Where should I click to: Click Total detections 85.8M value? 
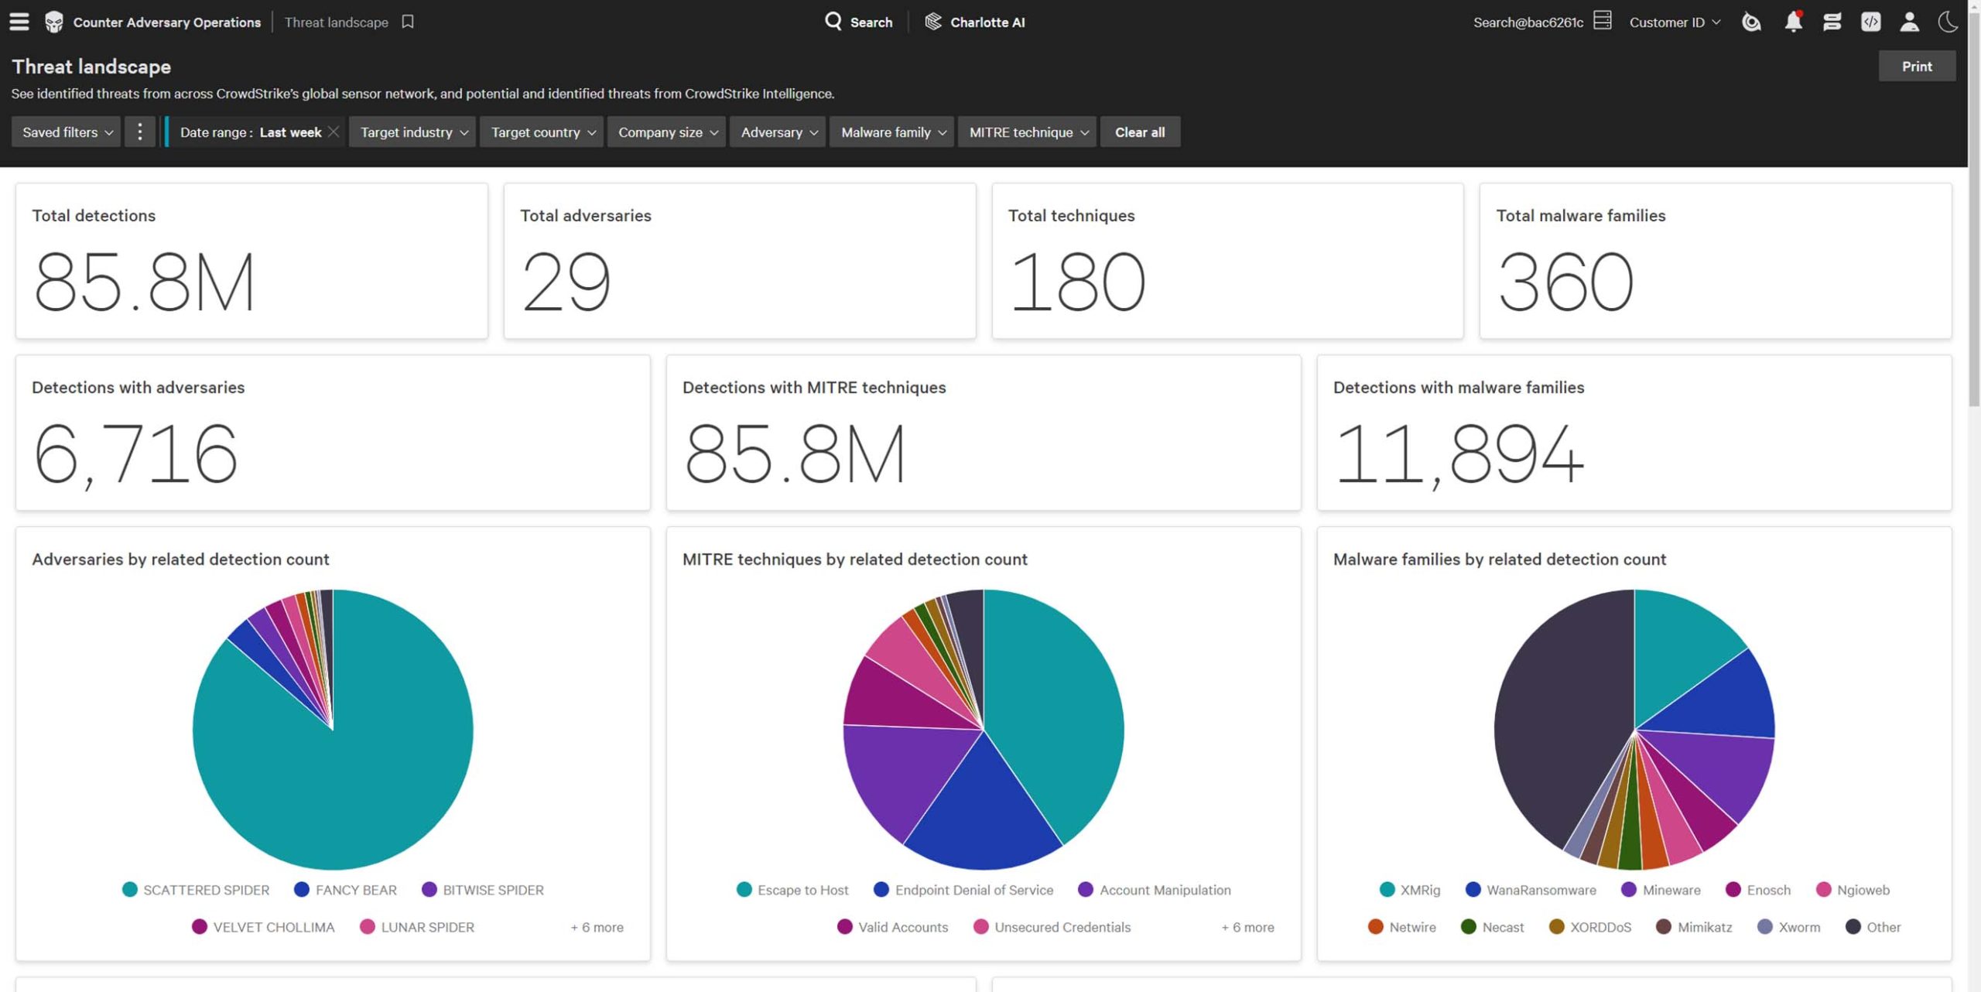(144, 282)
